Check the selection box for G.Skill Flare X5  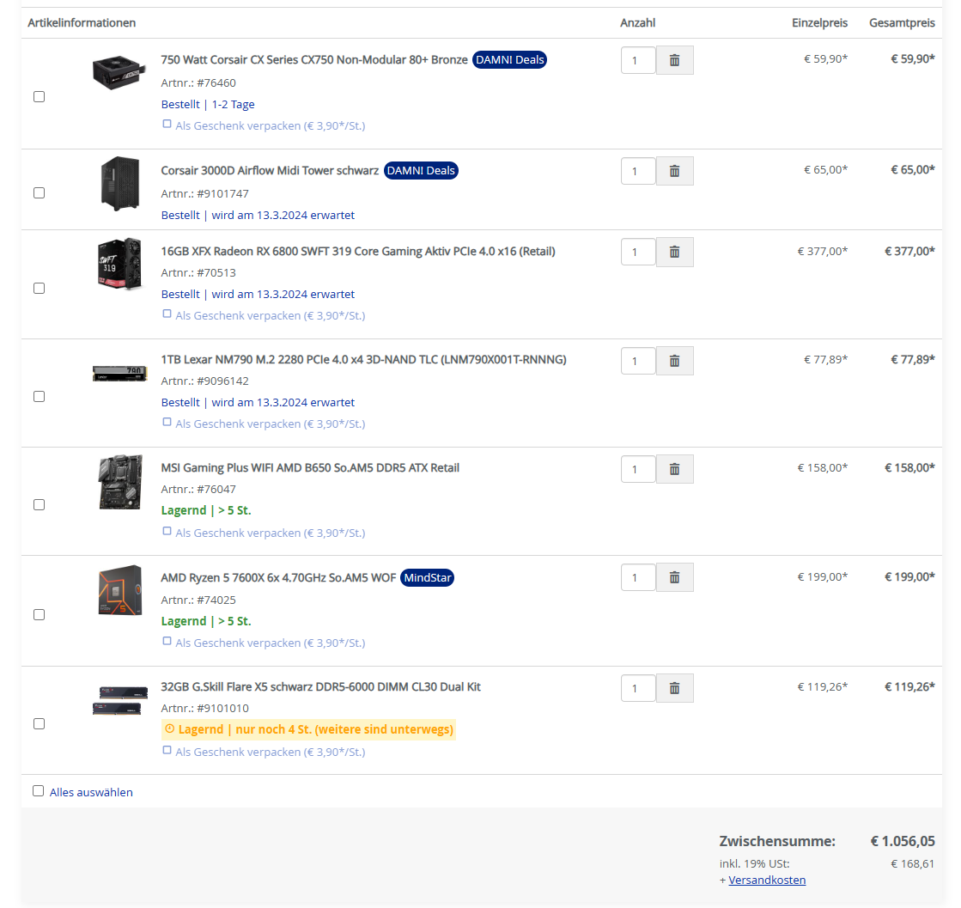click(39, 724)
